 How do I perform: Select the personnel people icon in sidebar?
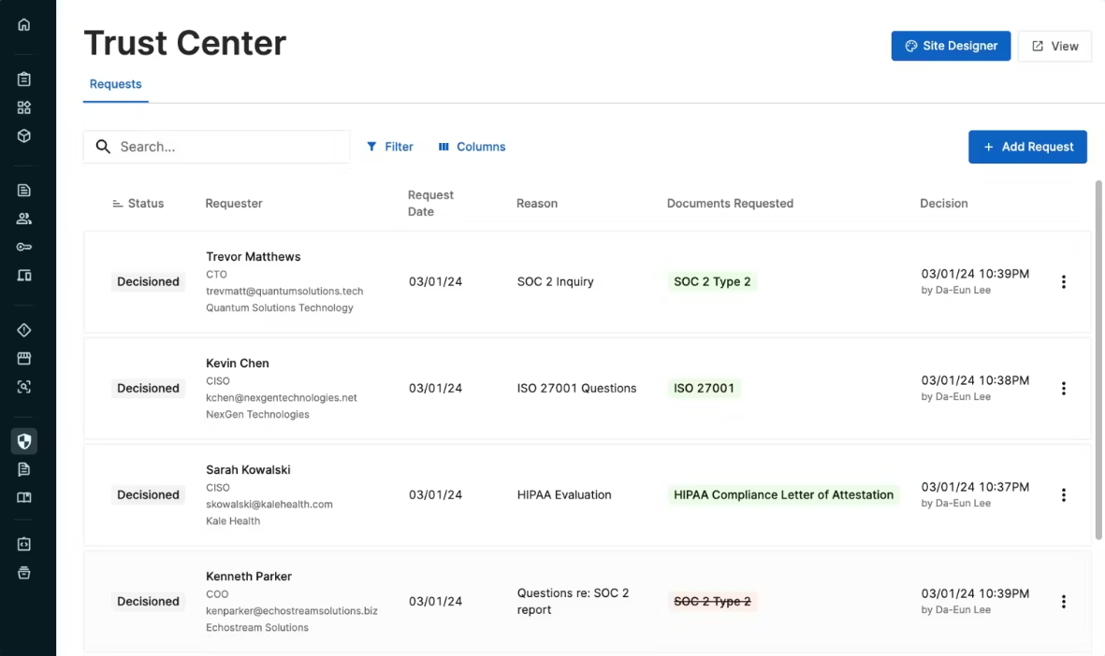tap(23, 218)
